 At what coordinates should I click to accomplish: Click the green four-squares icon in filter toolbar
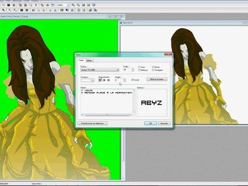click(x=27, y=10)
